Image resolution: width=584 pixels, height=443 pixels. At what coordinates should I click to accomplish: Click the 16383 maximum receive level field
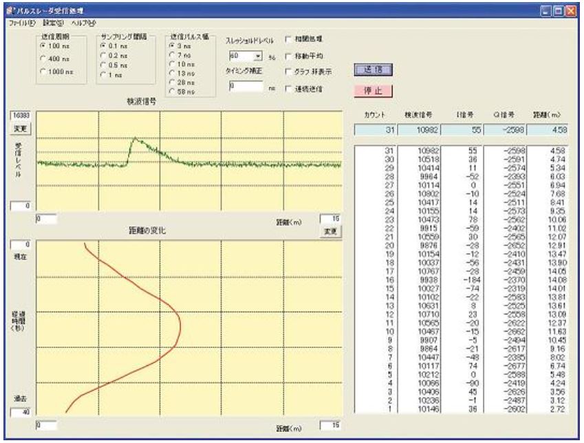coord(21,116)
